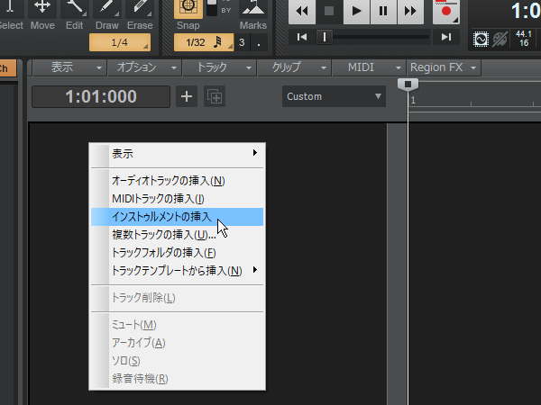Pick the Erase tool
The height and width of the screenshot is (405, 541).
tap(140, 15)
